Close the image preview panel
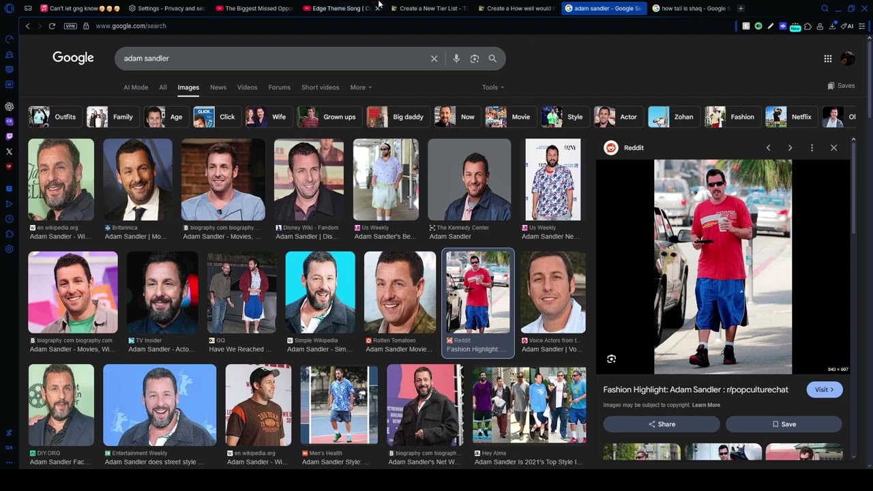Screen dimensions: 873x491 [x=833, y=148]
